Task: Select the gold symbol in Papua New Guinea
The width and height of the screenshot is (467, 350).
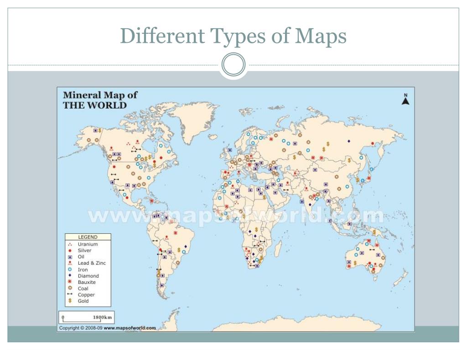Action: tap(374, 232)
